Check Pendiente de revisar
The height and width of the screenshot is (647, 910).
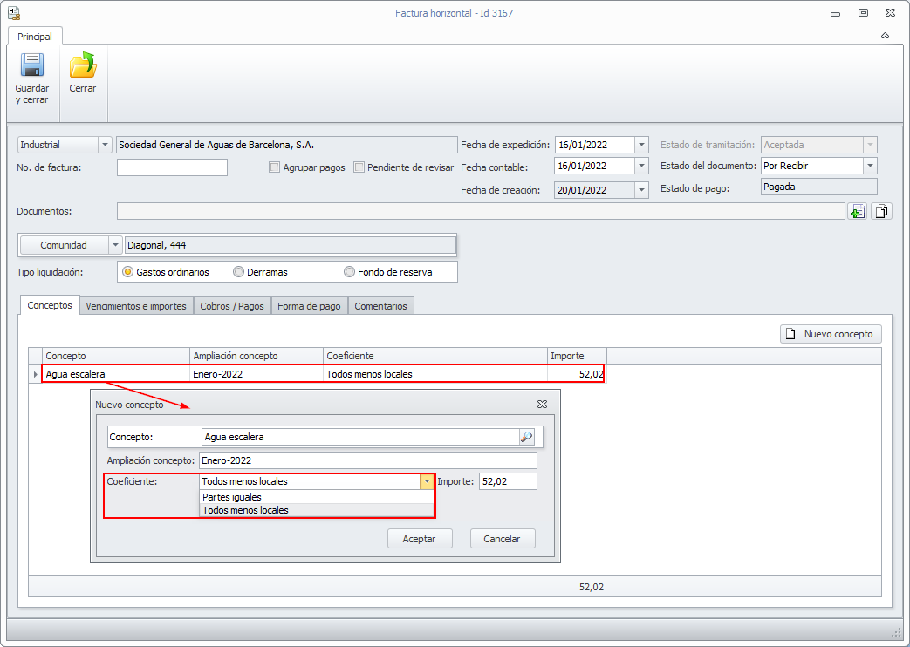359,167
